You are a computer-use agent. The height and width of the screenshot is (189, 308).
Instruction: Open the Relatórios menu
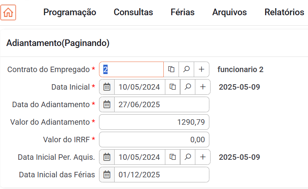tap(284, 12)
